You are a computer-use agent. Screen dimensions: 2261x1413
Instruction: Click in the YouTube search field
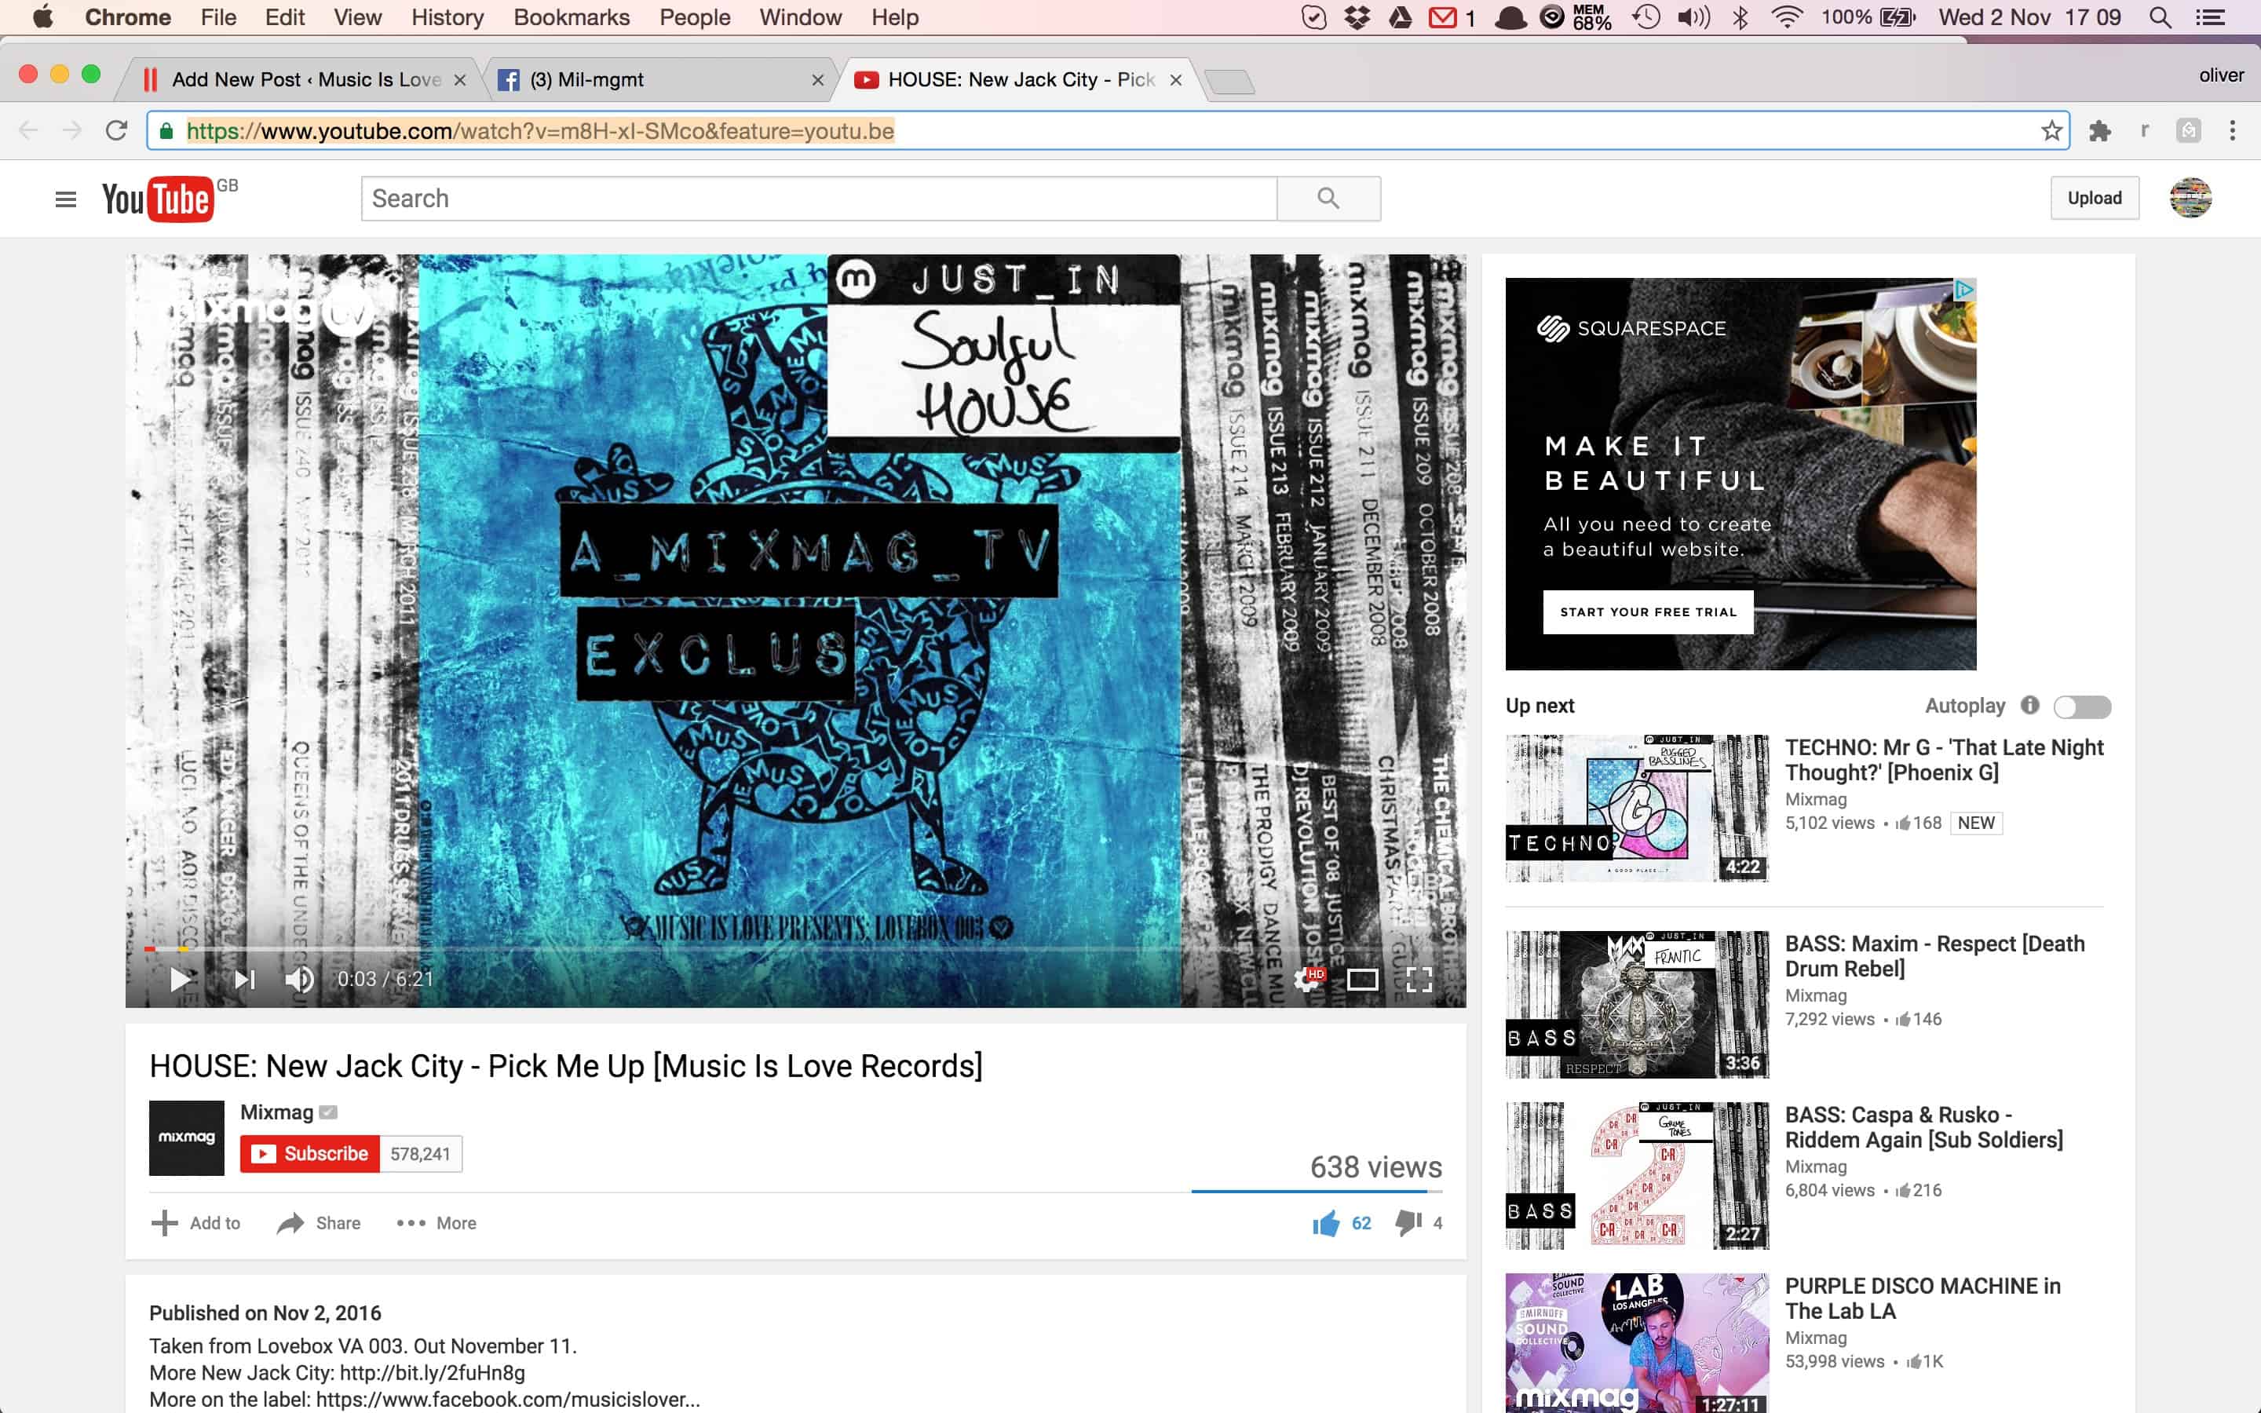click(819, 198)
